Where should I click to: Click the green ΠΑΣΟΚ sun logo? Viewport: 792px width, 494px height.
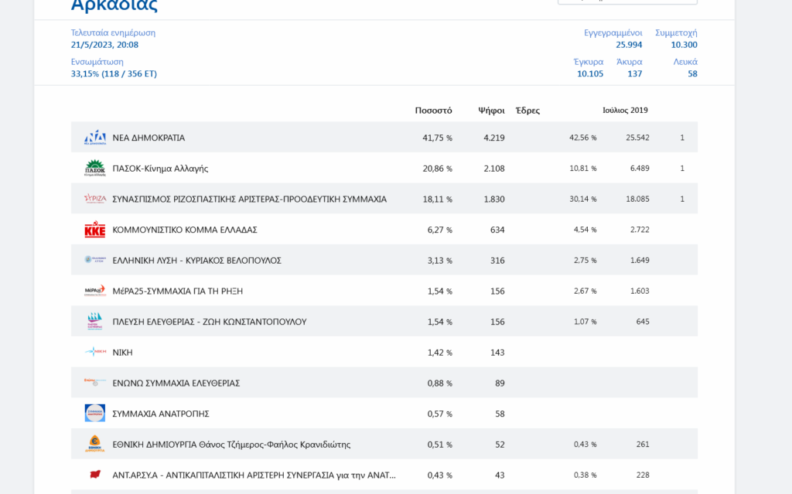point(95,168)
